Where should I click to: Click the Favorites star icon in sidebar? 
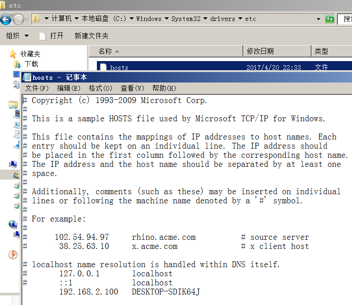pyautogui.click(x=13, y=54)
